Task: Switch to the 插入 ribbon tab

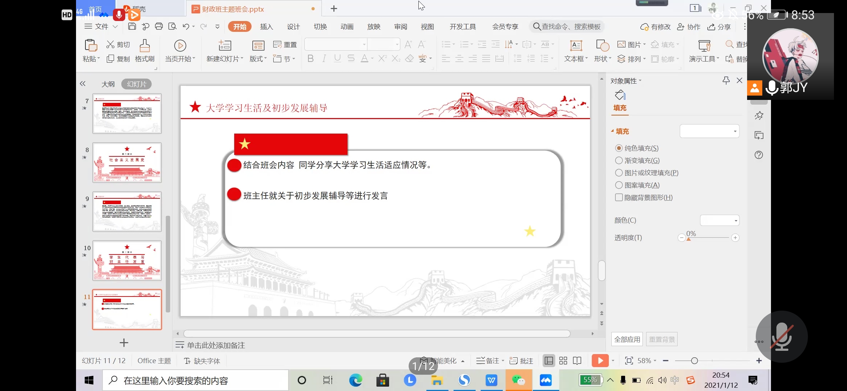Action: coord(266,26)
